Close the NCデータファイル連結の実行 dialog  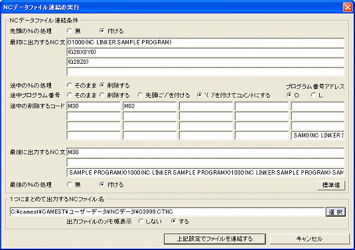pos(348,7)
